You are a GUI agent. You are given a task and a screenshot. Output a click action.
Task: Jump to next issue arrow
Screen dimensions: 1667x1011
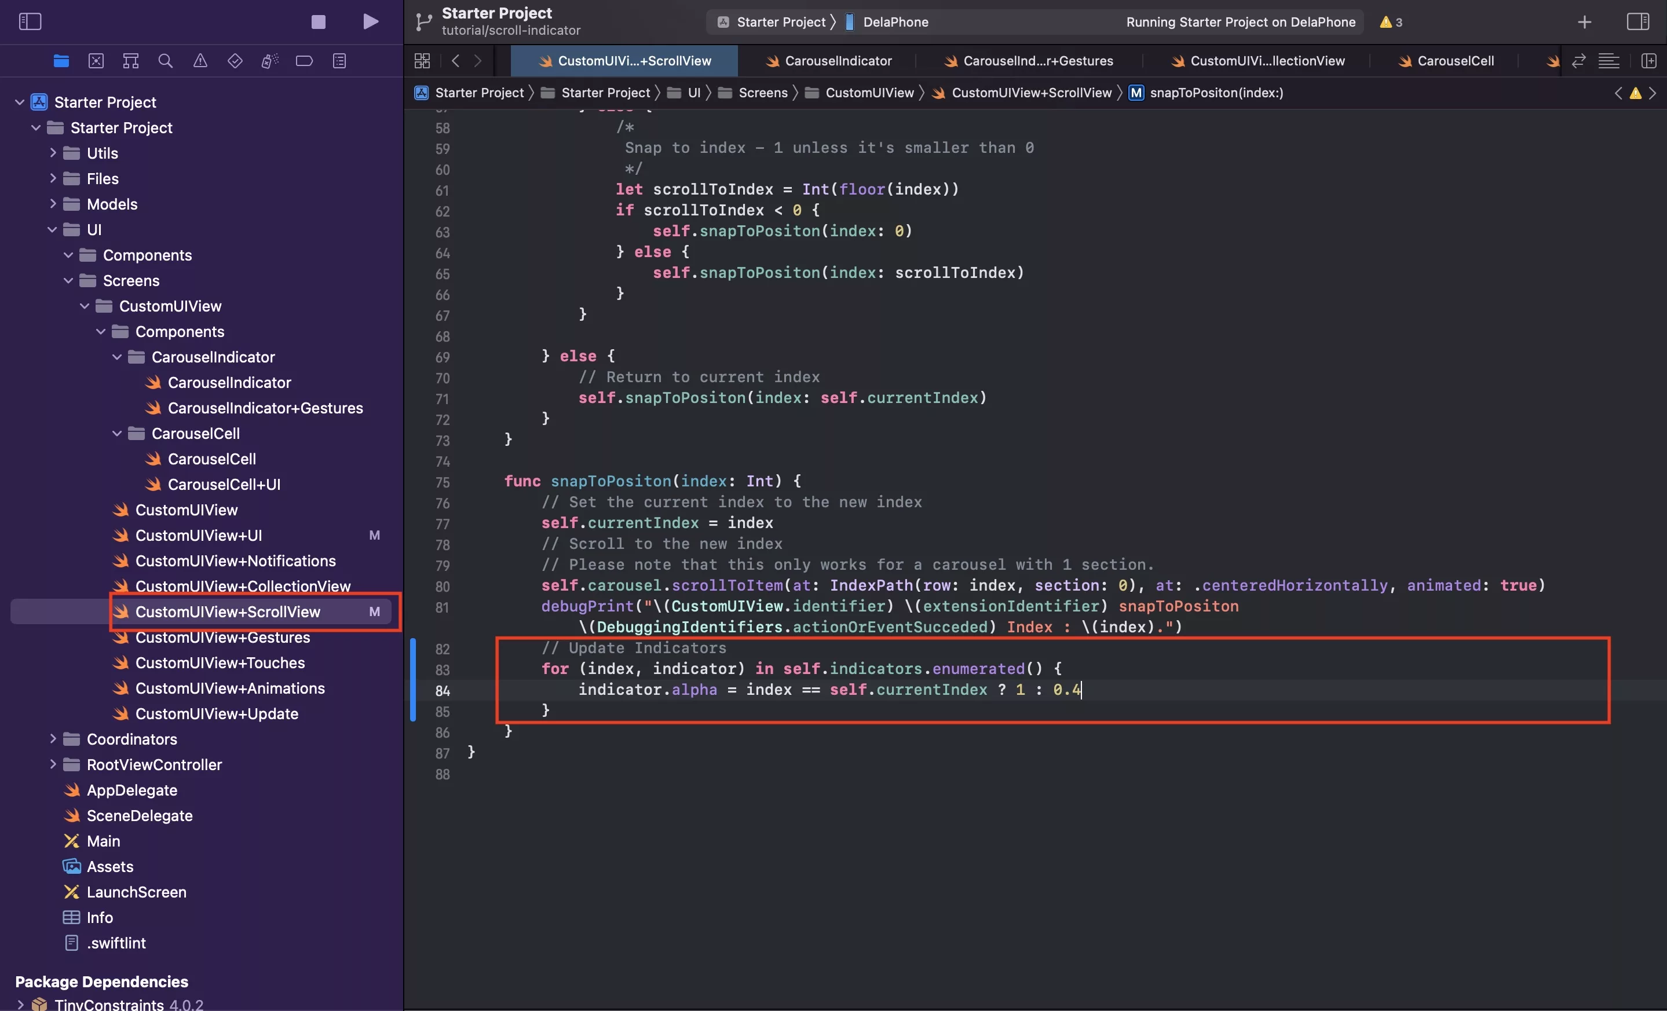coord(1653,93)
